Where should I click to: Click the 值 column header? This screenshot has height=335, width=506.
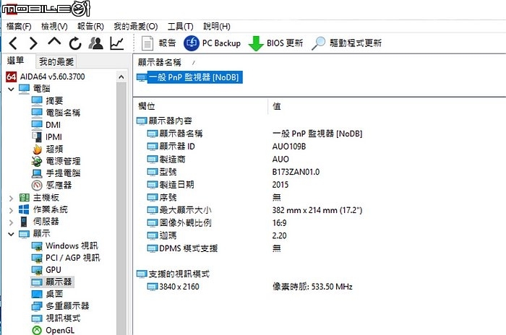(277, 106)
